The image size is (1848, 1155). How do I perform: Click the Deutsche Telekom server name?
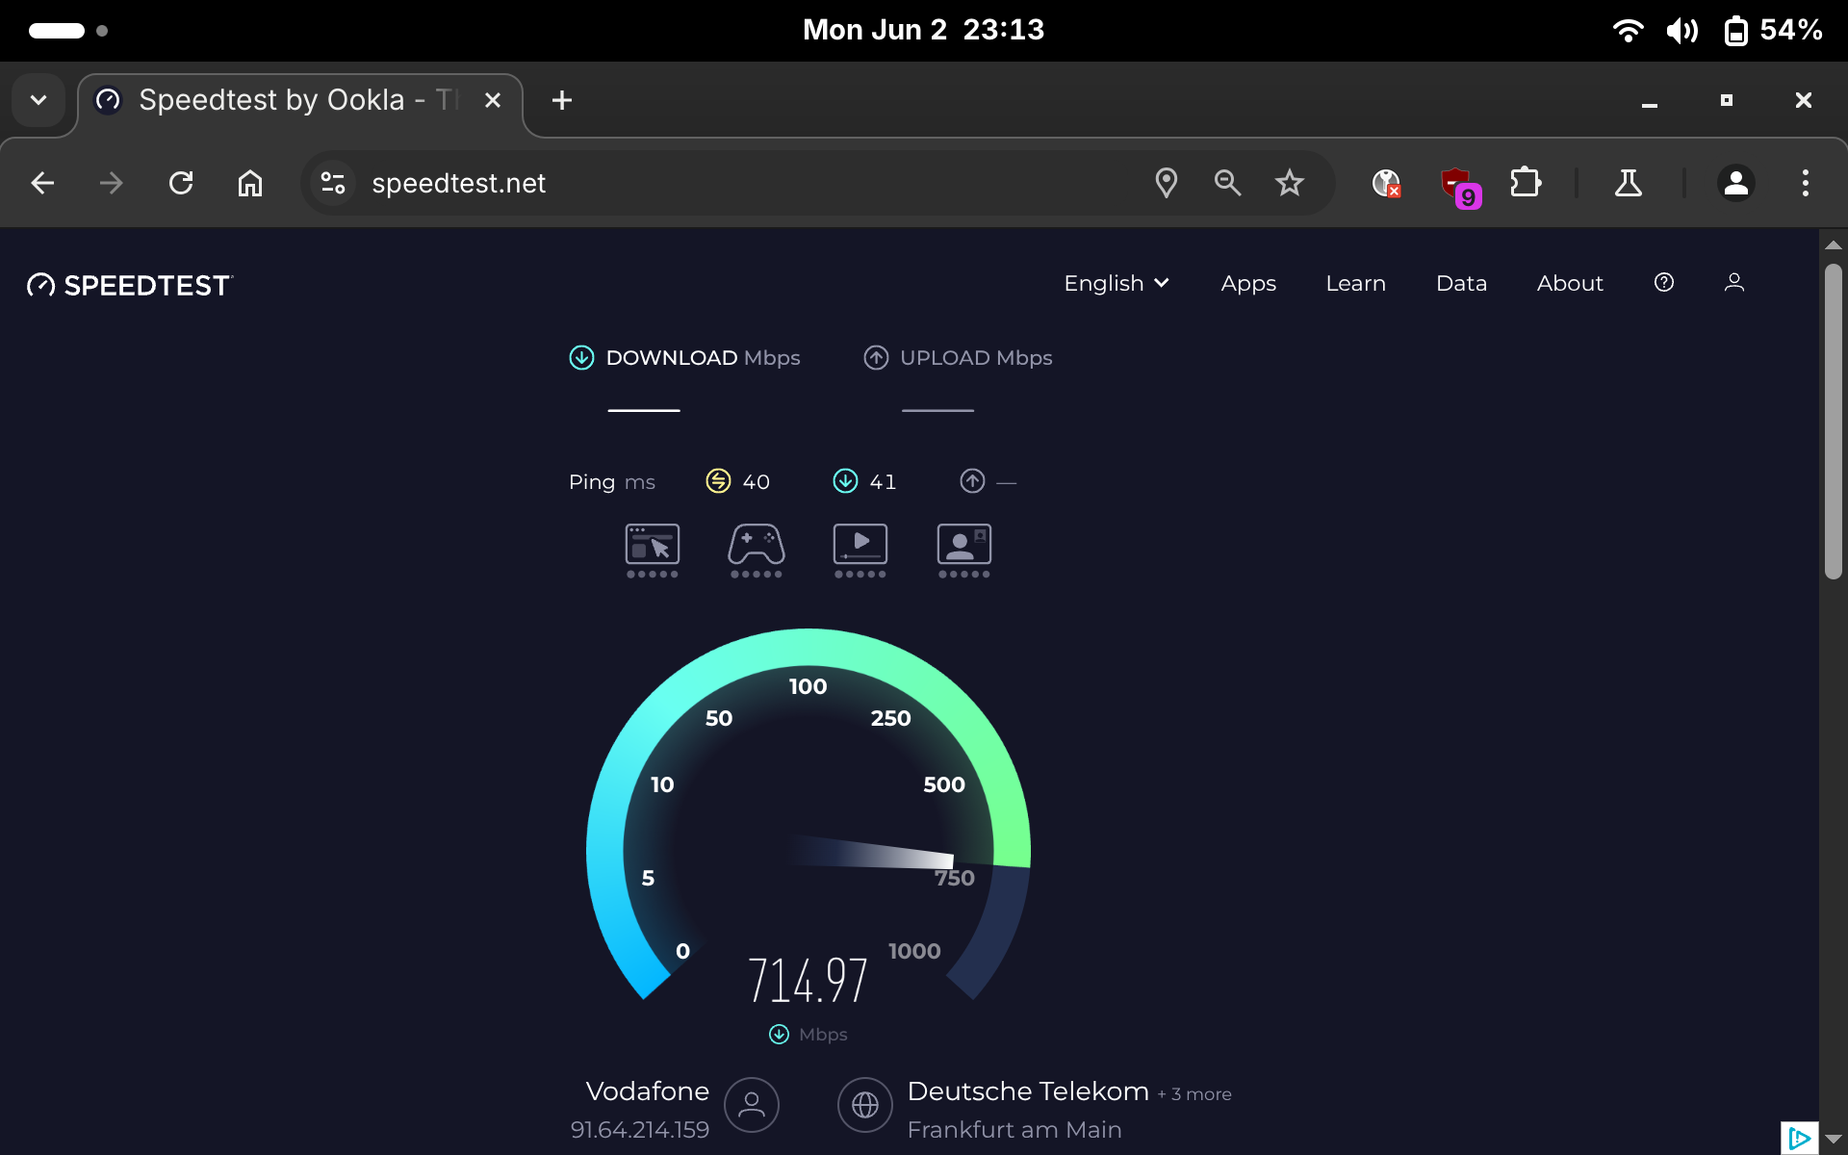[1028, 1091]
